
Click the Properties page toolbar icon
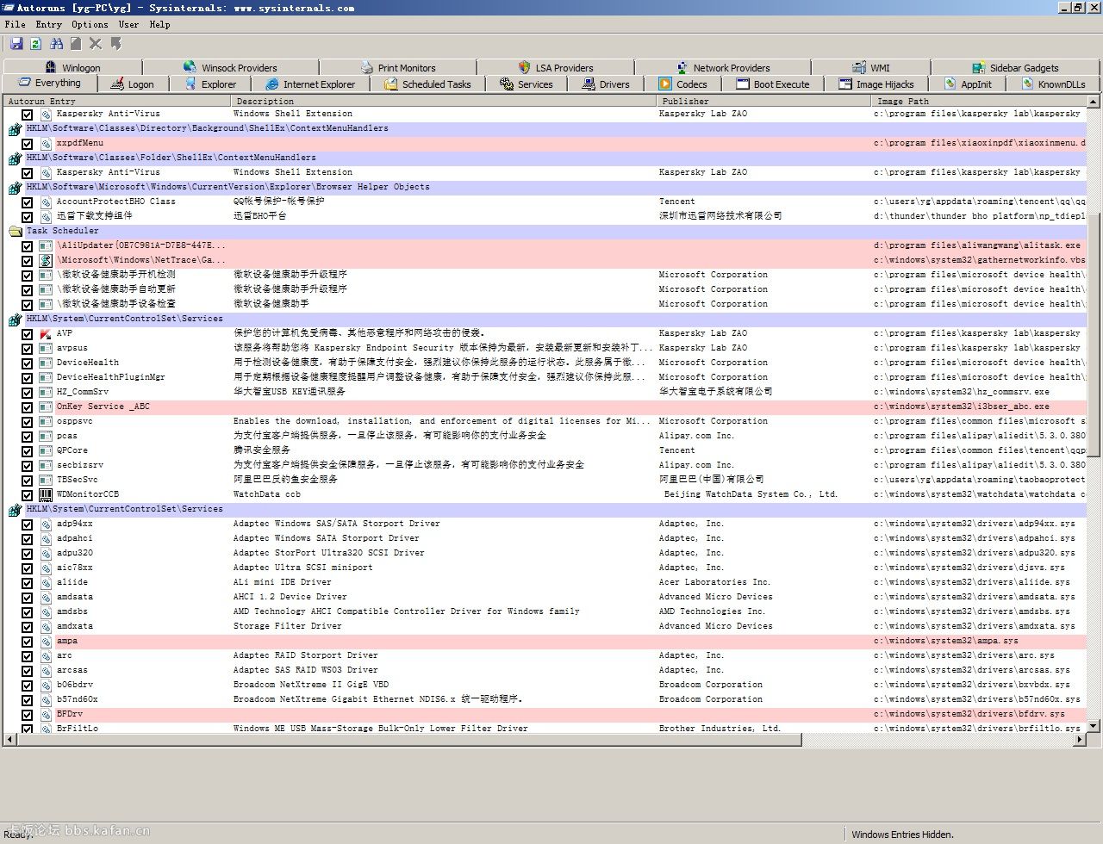tap(76, 43)
